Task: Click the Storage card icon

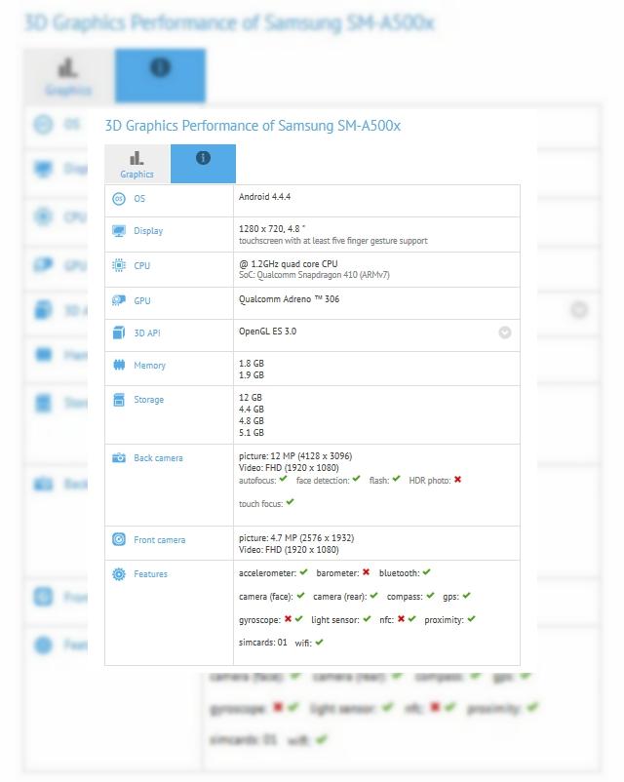Action: [x=119, y=400]
